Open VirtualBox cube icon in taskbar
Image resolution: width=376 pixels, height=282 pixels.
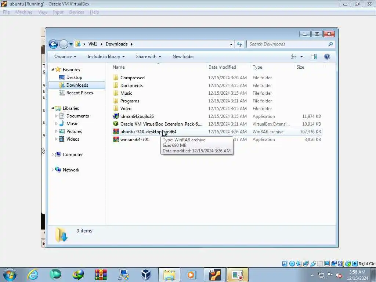pos(146,275)
